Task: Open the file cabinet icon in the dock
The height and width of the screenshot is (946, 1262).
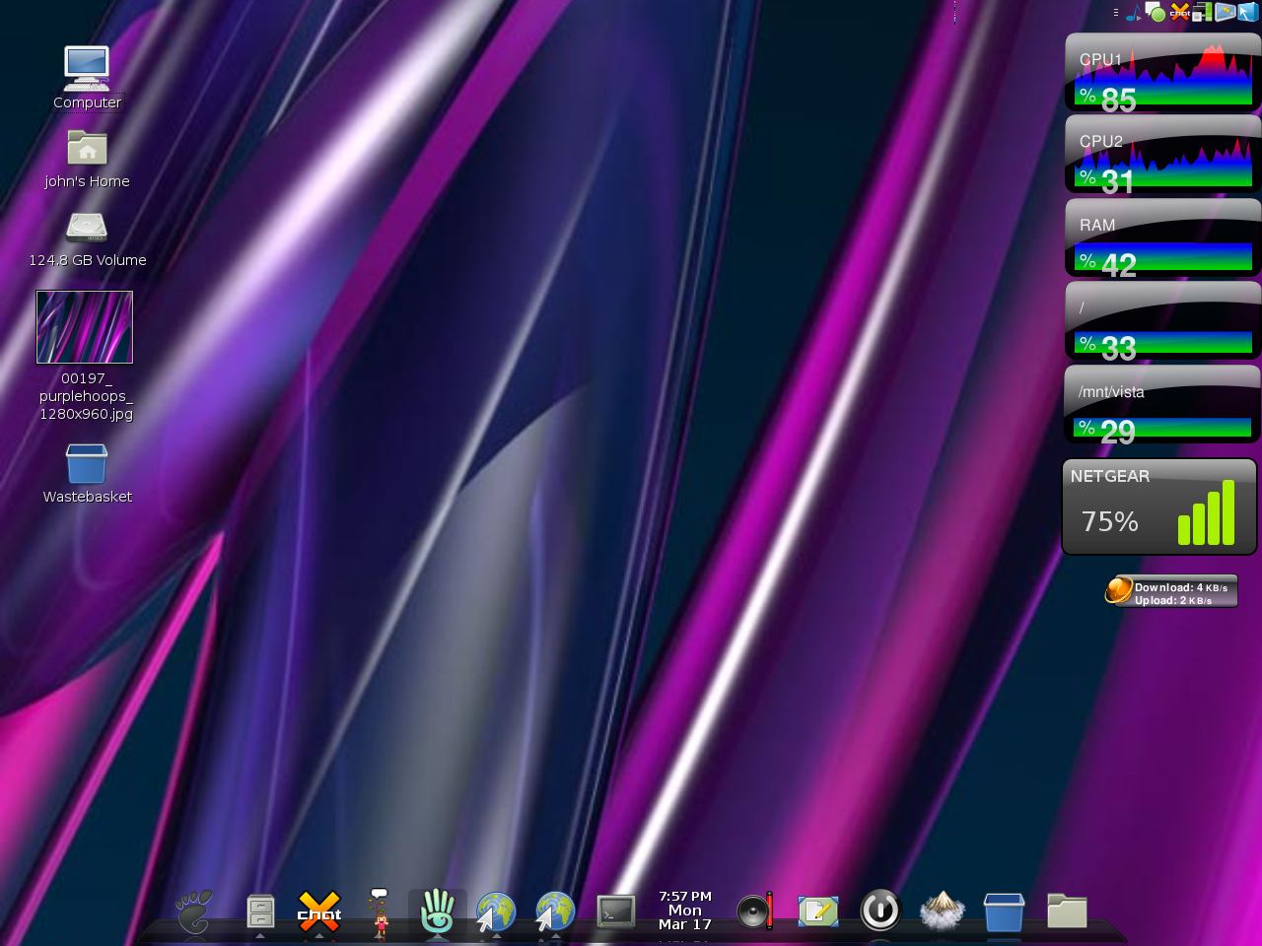Action: tap(260, 911)
